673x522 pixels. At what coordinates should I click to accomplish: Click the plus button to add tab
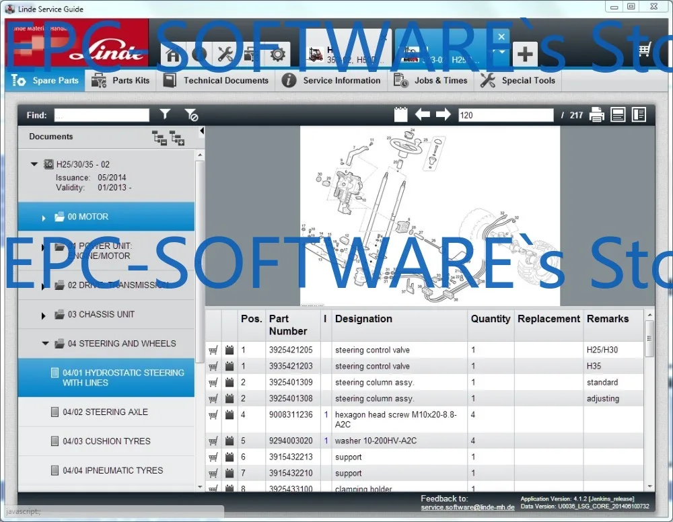point(525,54)
